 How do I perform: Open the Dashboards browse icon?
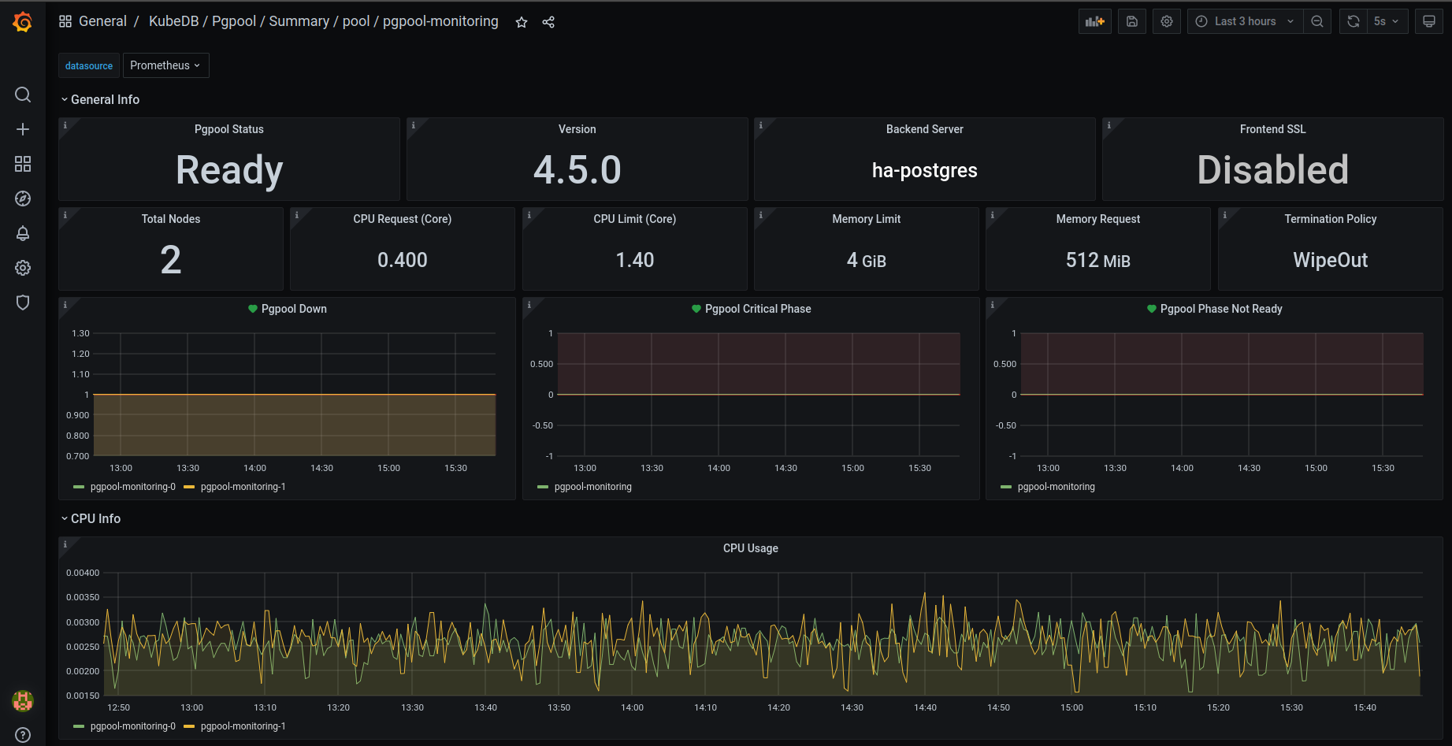click(23, 164)
